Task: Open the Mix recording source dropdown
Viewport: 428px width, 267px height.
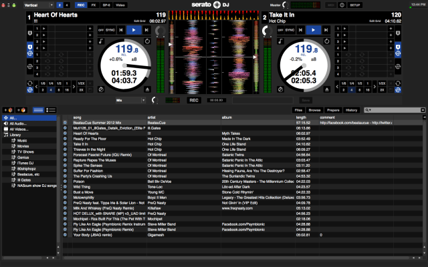Action: point(130,100)
